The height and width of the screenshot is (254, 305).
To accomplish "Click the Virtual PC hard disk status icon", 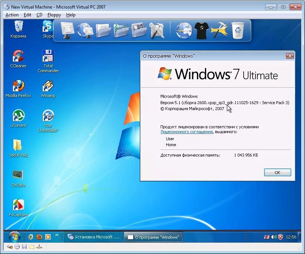I will (x=10, y=247).
